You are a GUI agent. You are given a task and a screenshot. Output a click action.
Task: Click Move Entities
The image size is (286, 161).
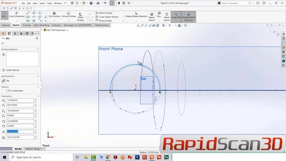104,21
